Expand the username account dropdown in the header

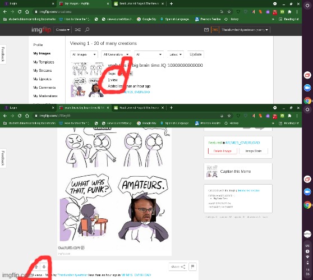pos(245,30)
